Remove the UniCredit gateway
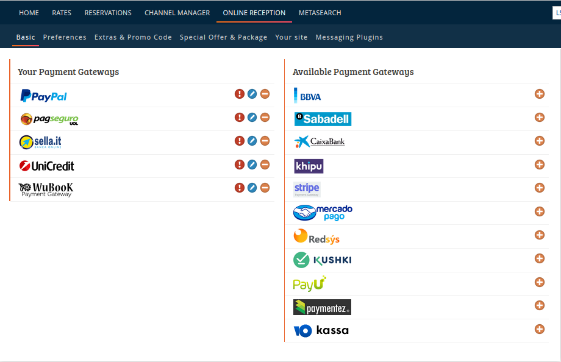 coord(265,165)
